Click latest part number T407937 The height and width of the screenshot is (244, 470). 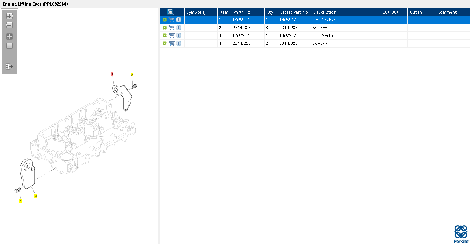point(287,35)
